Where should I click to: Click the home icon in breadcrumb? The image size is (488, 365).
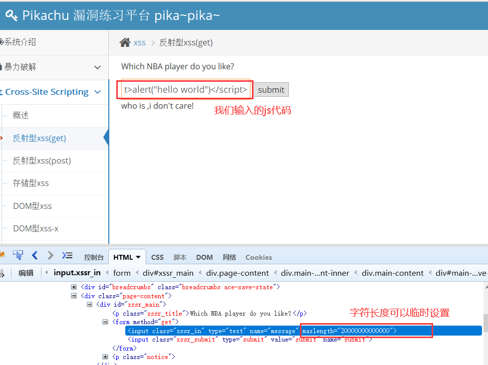pos(125,42)
